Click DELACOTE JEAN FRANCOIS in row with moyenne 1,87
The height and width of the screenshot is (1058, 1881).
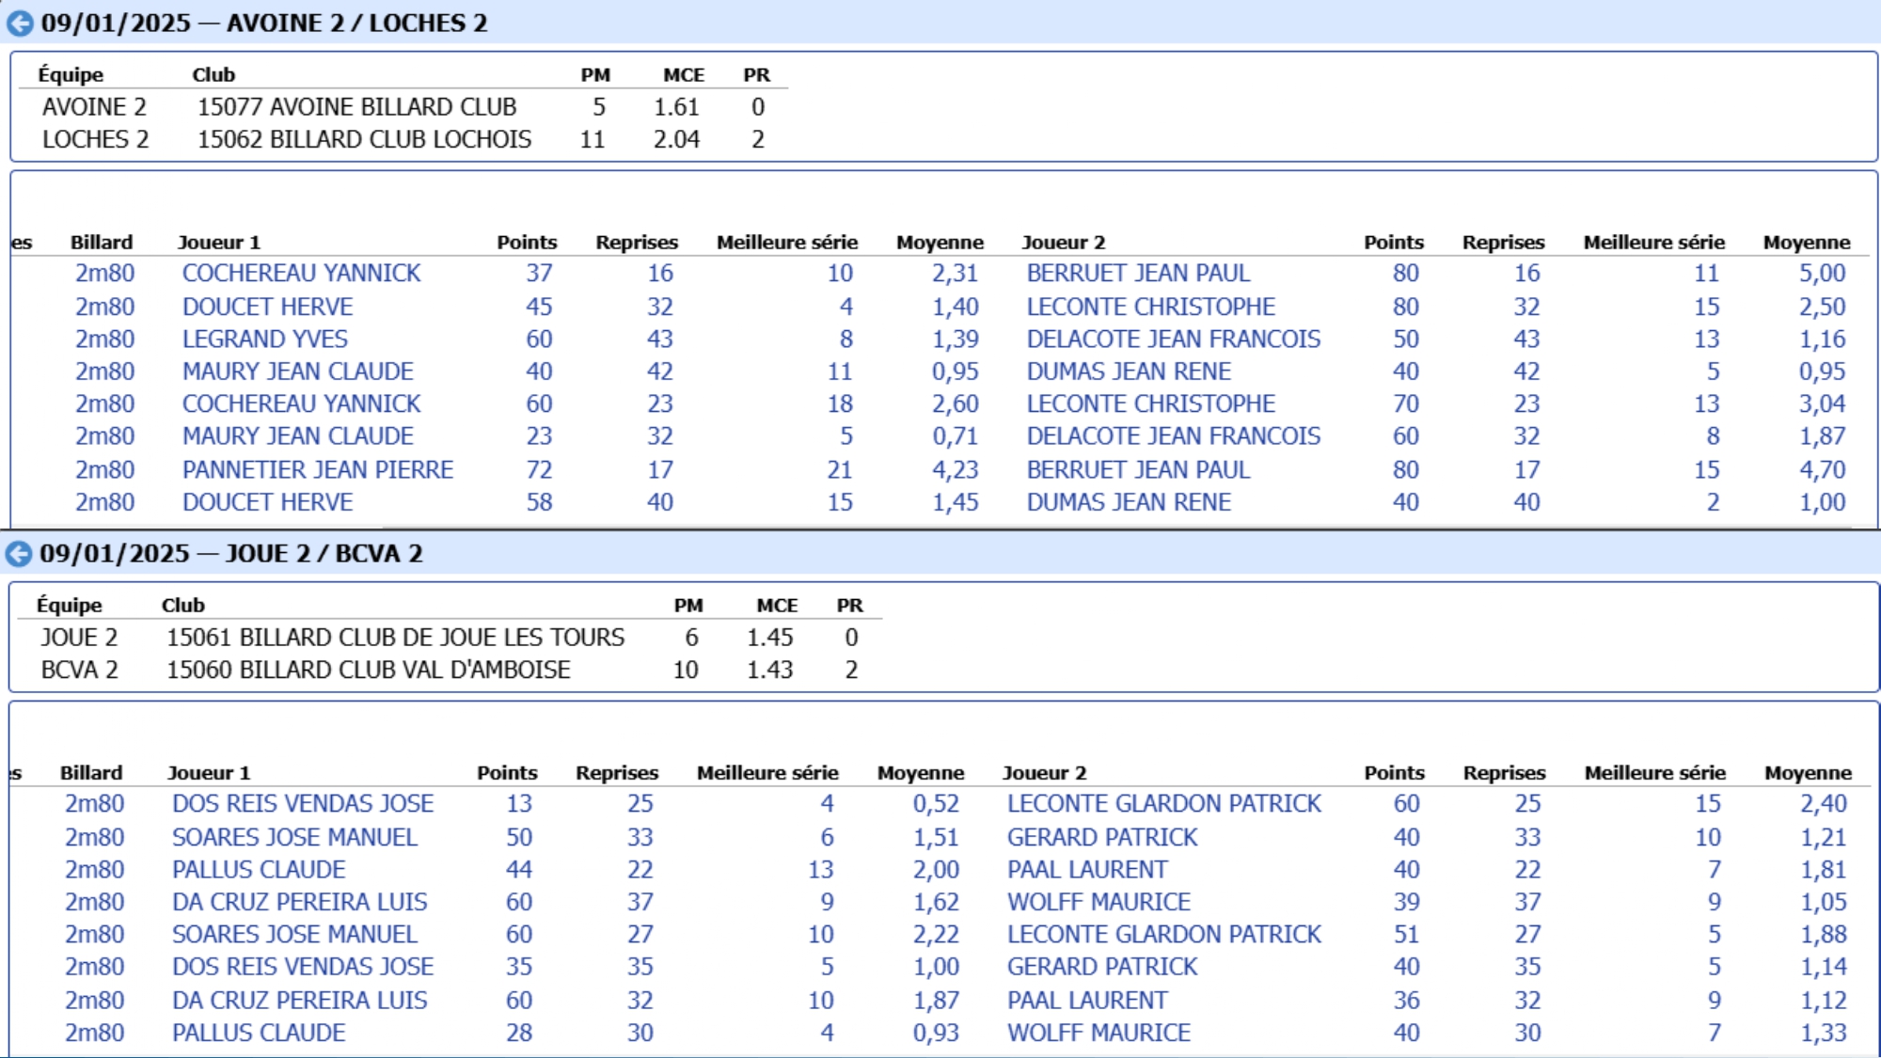[1173, 436]
